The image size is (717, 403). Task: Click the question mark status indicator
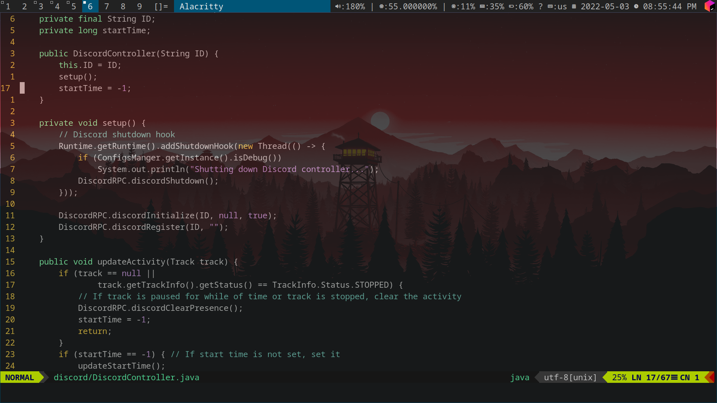pos(540,6)
